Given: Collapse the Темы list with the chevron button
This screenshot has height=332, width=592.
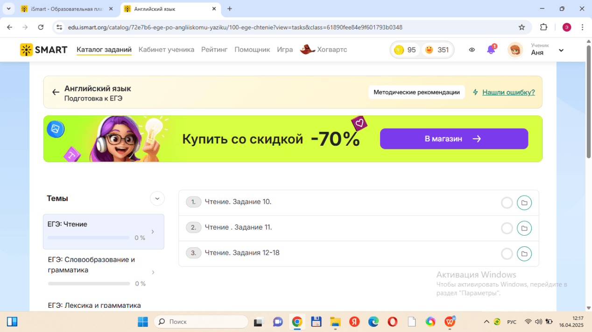Looking at the screenshot, I should [x=157, y=198].
